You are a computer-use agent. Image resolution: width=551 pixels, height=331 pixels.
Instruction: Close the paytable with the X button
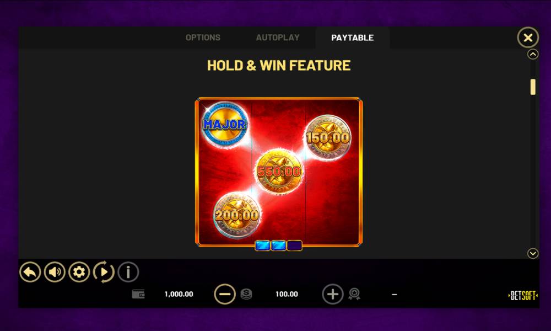tap(528, 38)
